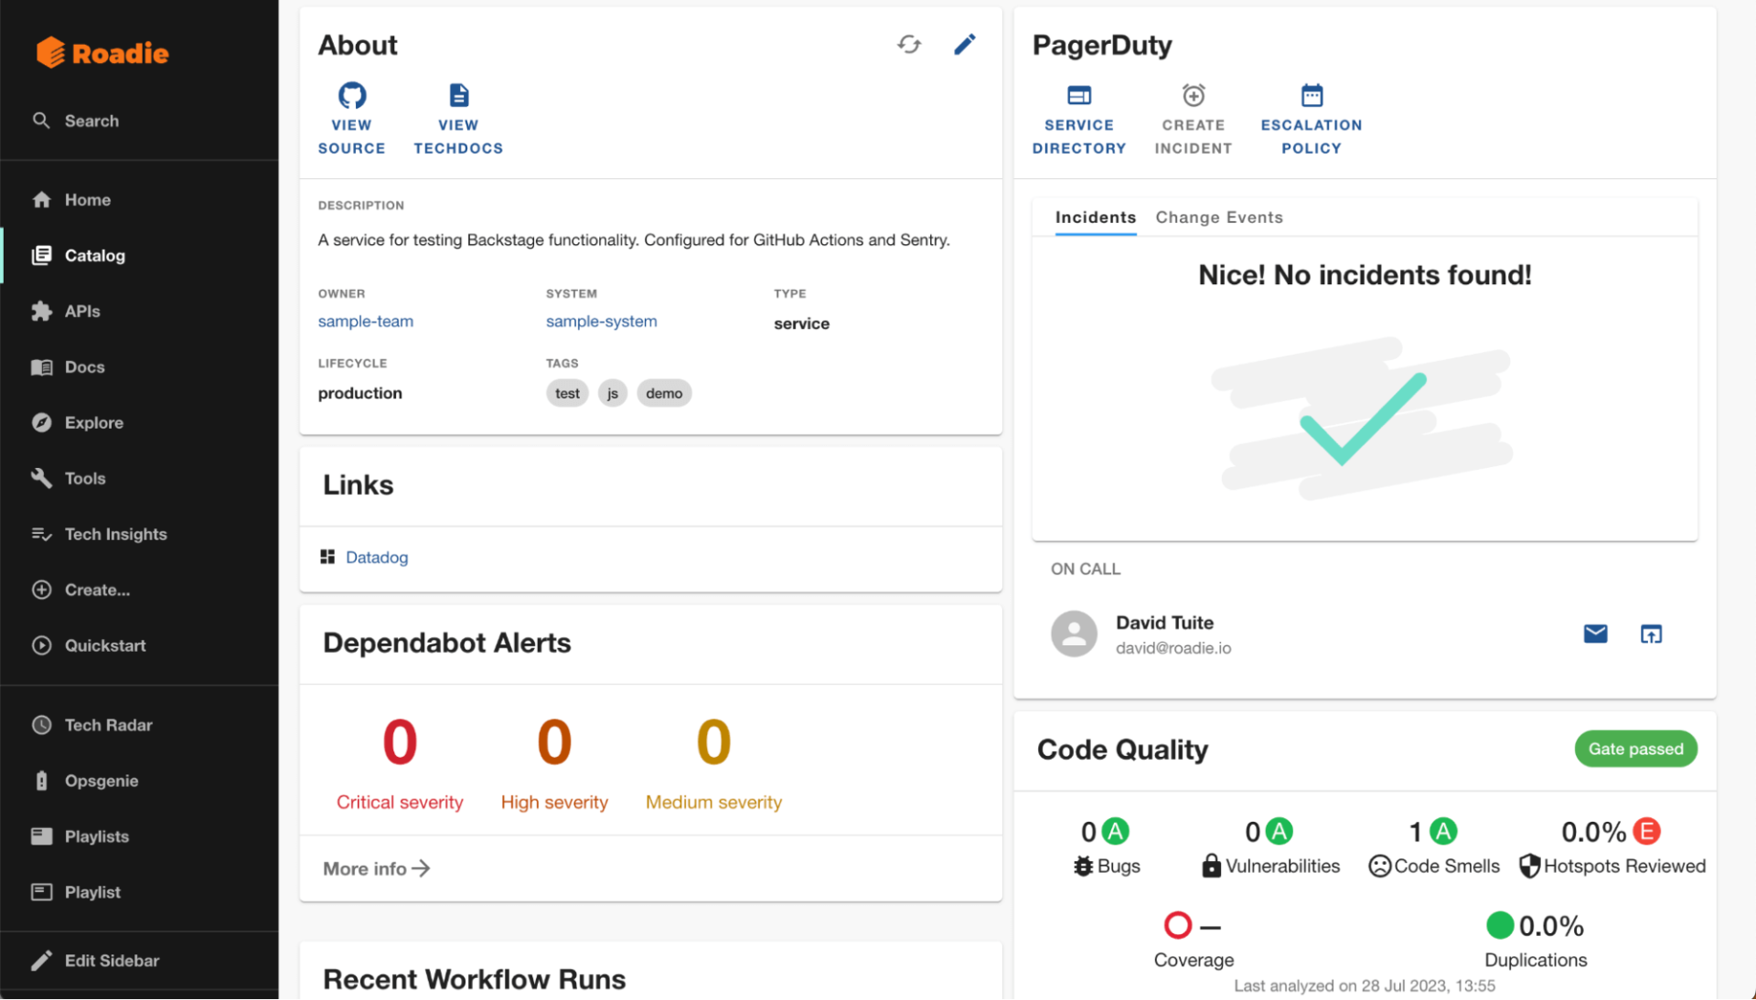Click the Playlists icon
This screenshot has width=1756, height=1000.
click(x=41, y=836)
